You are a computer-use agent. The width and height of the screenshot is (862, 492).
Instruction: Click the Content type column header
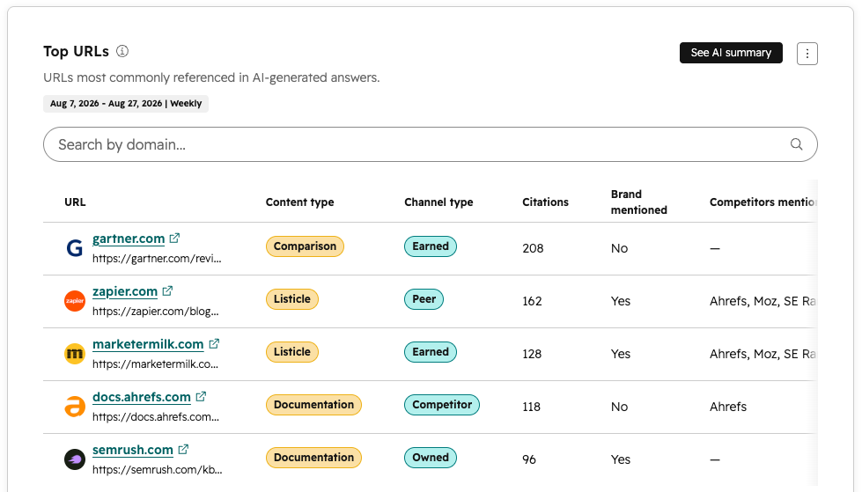(299, 202)
